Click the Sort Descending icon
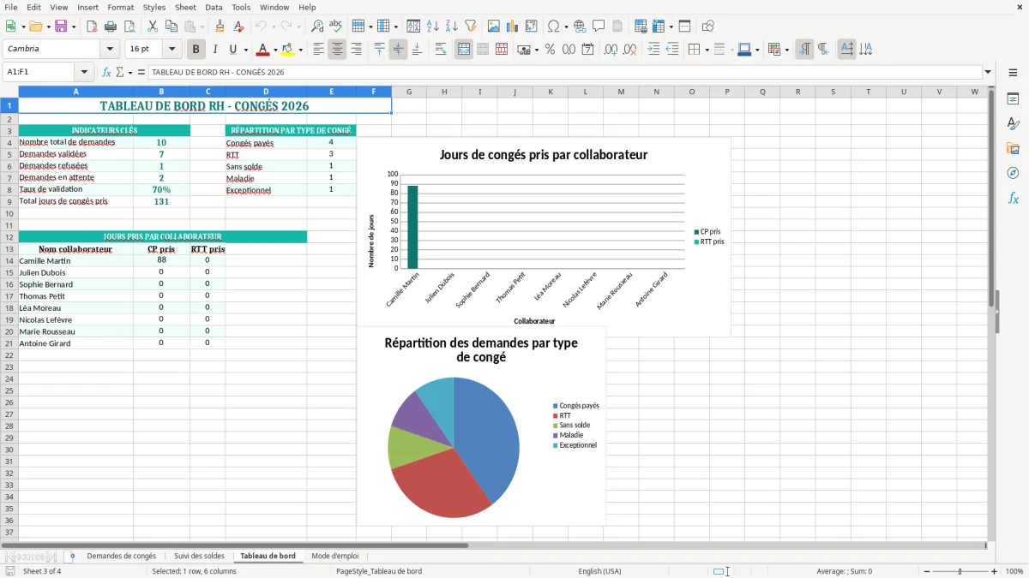The width and height of the screenshot is (1029, 578). click(452, 27)
